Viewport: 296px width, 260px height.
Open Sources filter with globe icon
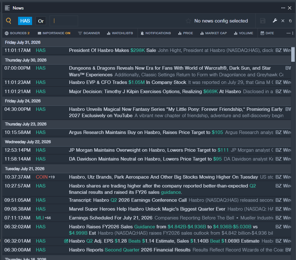(x=17, y=33)
